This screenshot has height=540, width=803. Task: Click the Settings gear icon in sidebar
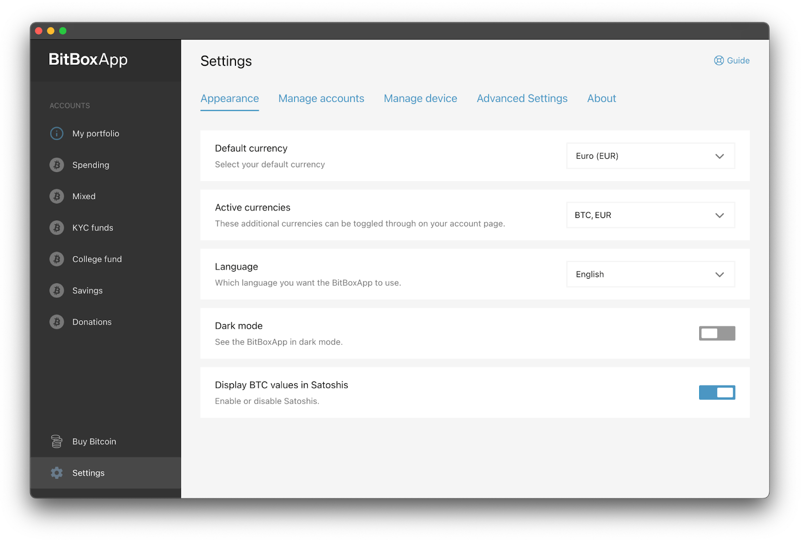(x=57, y=473)
